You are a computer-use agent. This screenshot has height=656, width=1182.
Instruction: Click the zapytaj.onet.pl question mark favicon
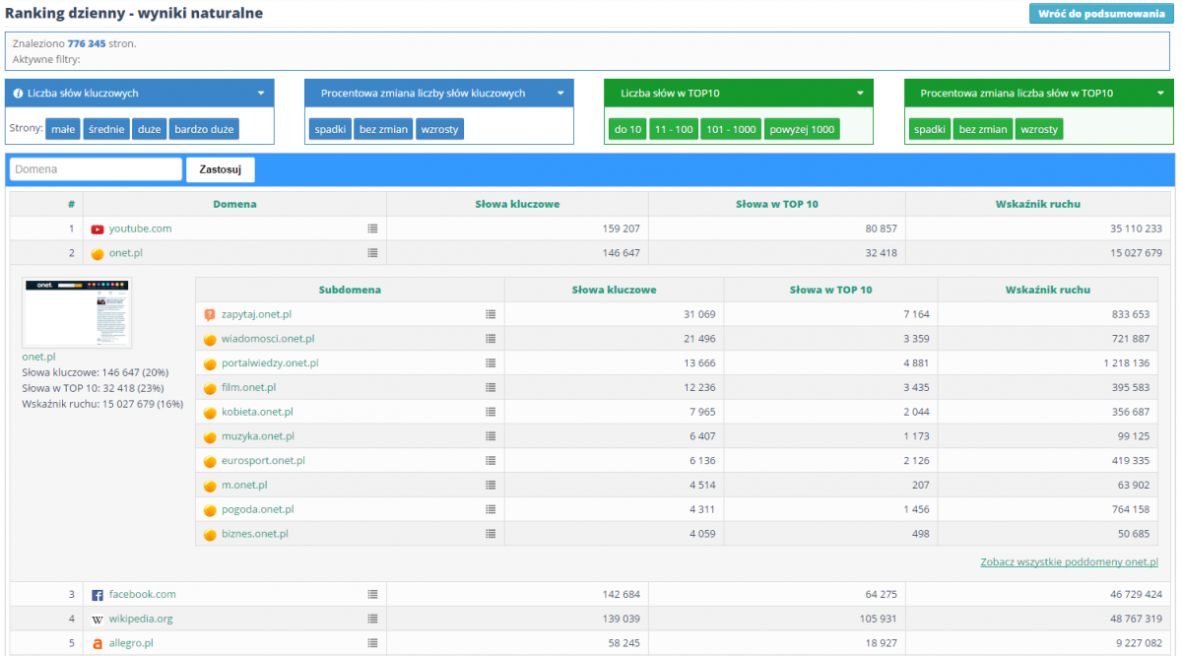click(x=210, y=315)
